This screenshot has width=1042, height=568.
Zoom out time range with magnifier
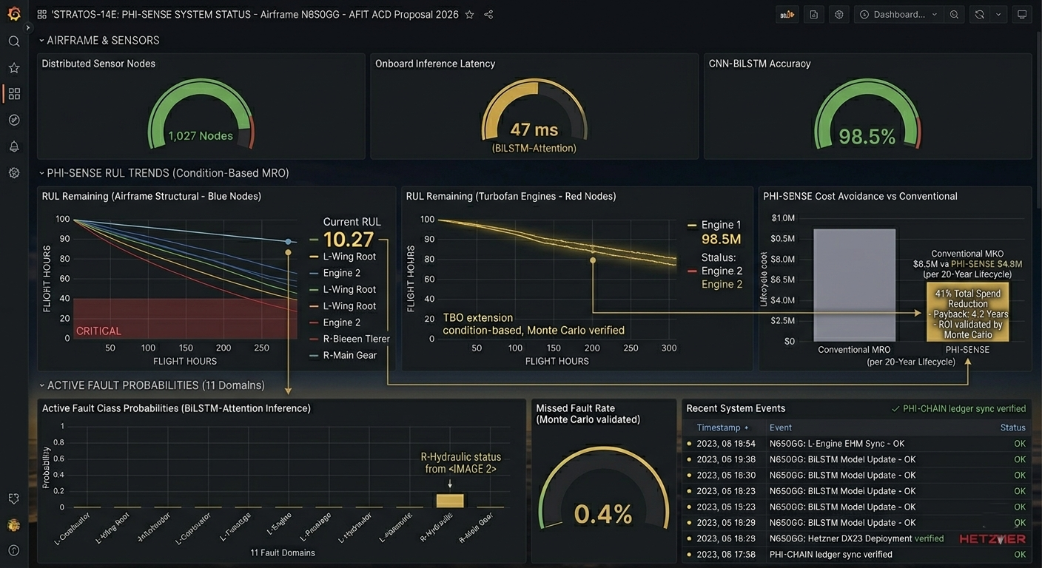pyautogui.click(x=954, y=14)
